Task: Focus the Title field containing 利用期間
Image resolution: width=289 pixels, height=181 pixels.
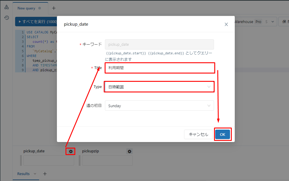Action: [x=159, y=68]
